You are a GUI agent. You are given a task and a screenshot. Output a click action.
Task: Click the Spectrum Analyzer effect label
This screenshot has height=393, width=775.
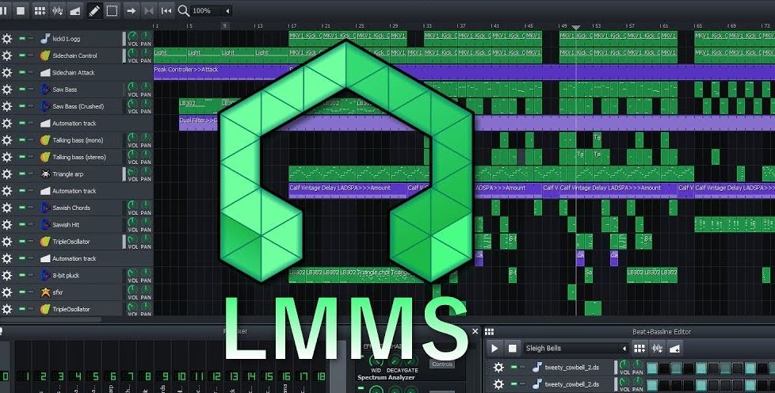pos(386,378)
